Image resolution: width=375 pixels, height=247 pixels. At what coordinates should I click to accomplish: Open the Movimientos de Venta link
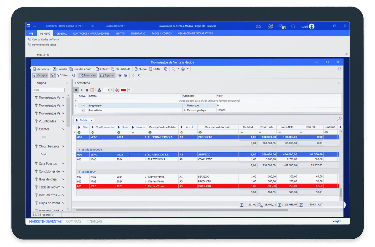[x=44, y=45]
